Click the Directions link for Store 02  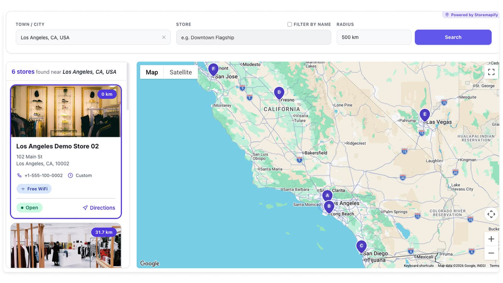pyautogui.click(x=99, y=208)
